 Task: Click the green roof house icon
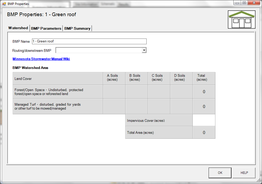[241, 19]
